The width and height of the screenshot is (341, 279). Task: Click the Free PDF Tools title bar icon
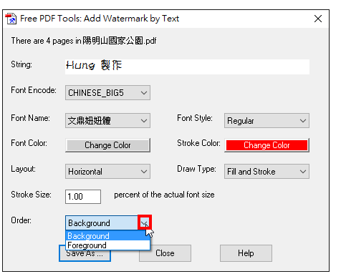11,19
